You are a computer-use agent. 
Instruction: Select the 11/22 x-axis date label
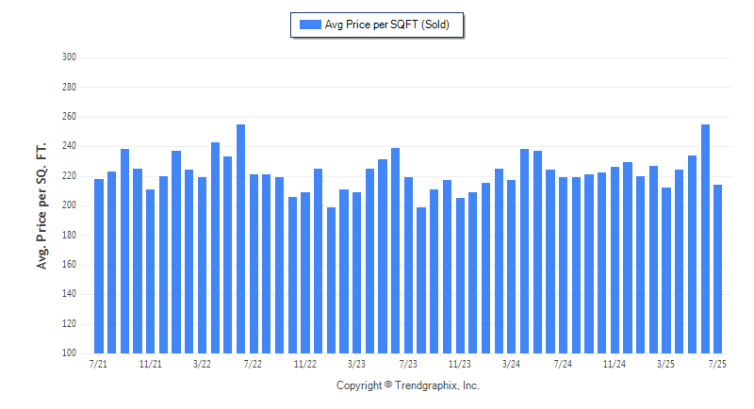[304, 365]
